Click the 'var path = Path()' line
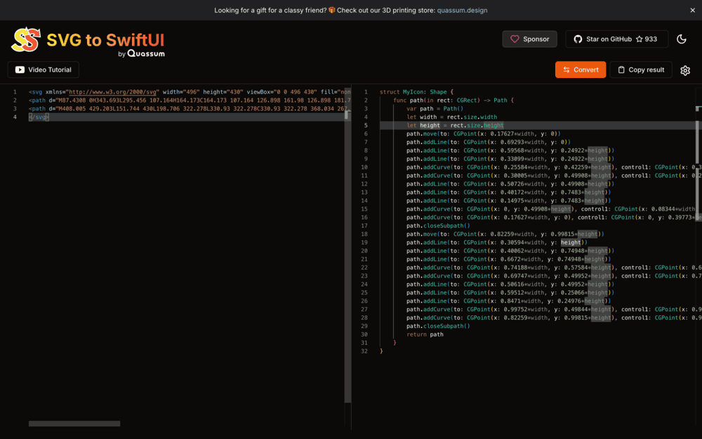The image size is (702, 439). coord(435,108)
